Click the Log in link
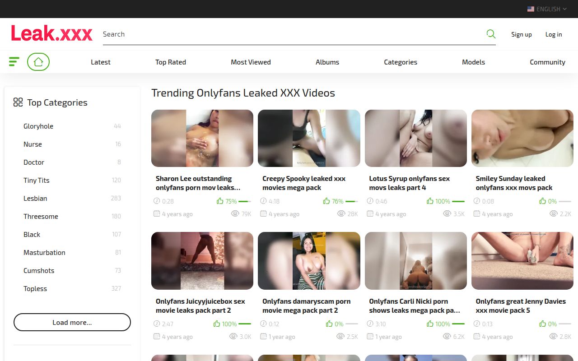578x361 pixels. (554, 34)
